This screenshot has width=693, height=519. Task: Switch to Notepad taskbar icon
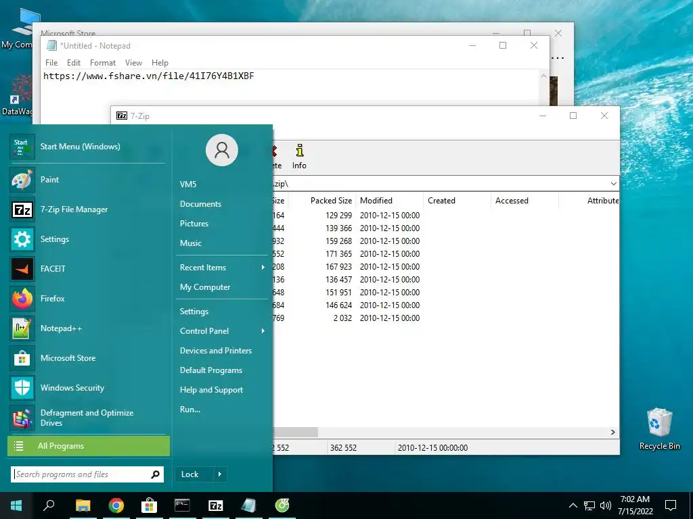click(x=248, y=505)
